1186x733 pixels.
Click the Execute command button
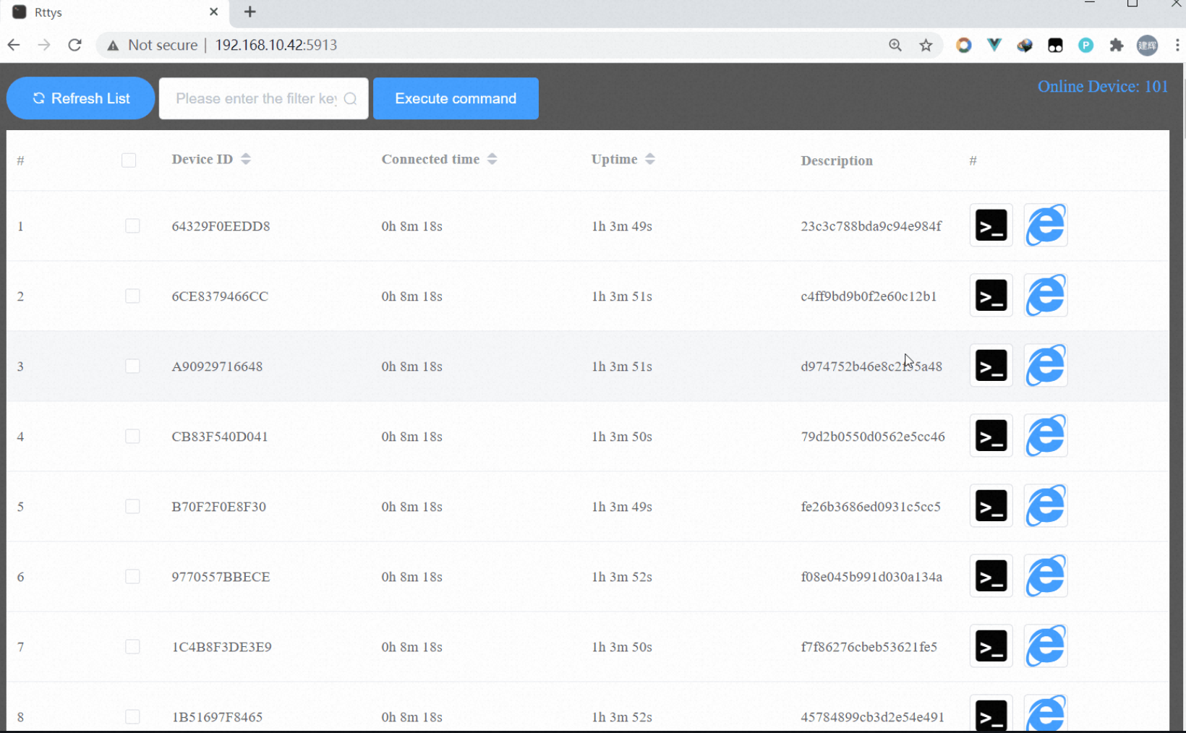tap(456, 98)
